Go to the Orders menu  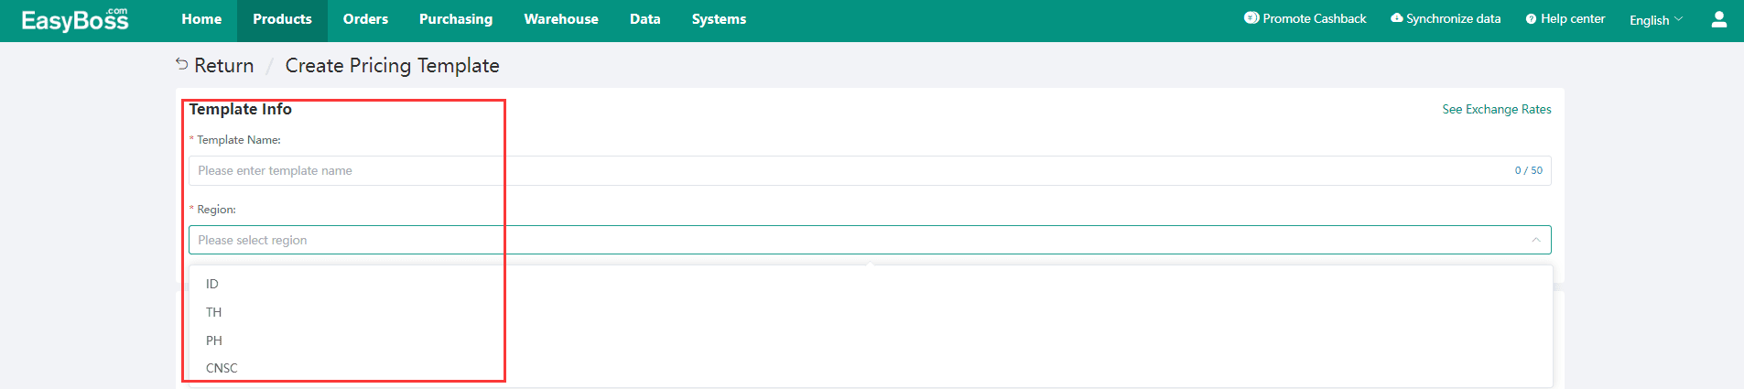point(365,19)
